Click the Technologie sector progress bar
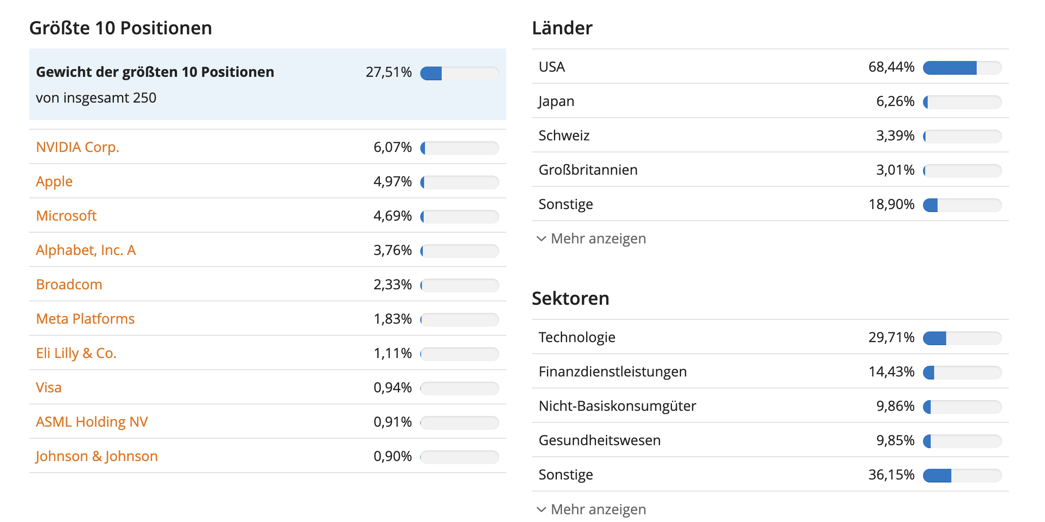Image resolution: width=1045 pixels, height=522 pixels. tap(962, 338)
